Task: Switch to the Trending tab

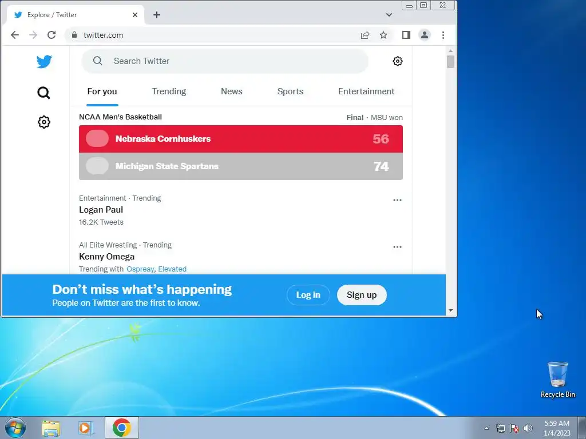Action: [x=169, y=91]
